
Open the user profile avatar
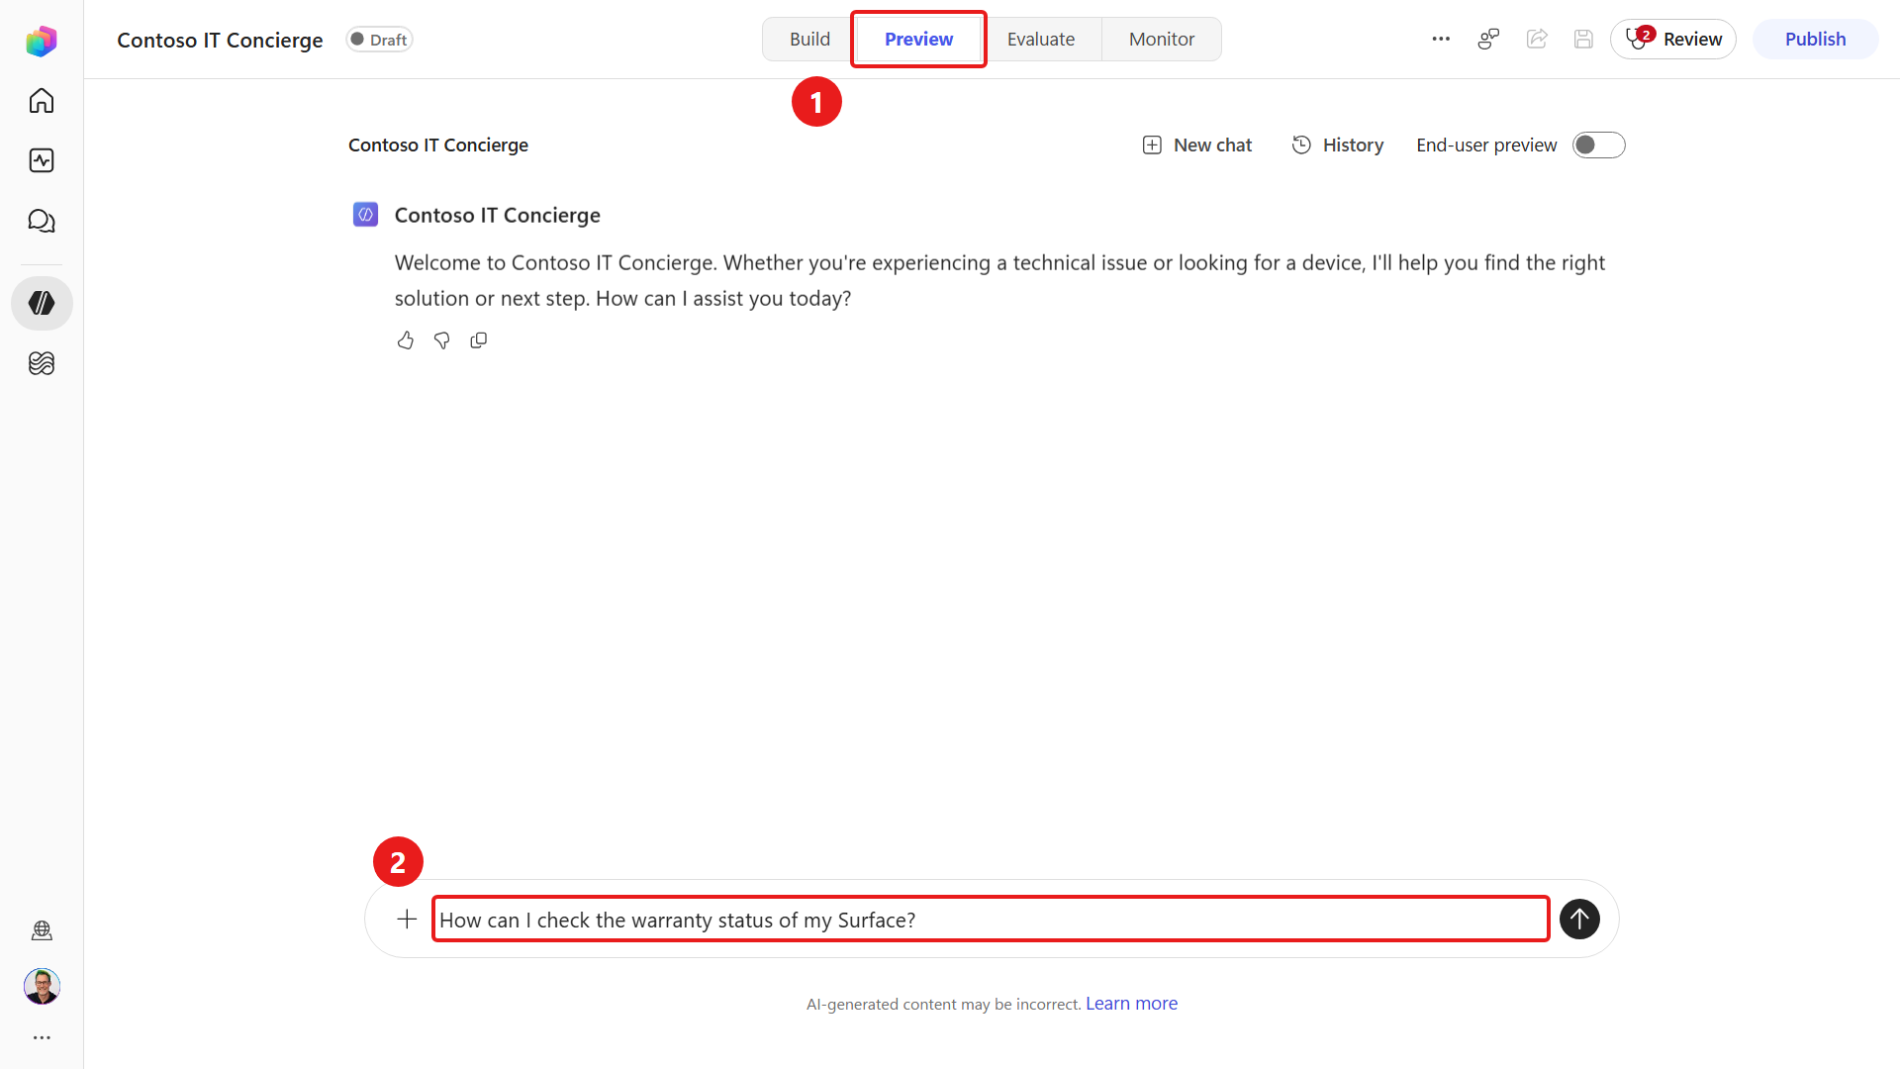click(x=42, y=986)
